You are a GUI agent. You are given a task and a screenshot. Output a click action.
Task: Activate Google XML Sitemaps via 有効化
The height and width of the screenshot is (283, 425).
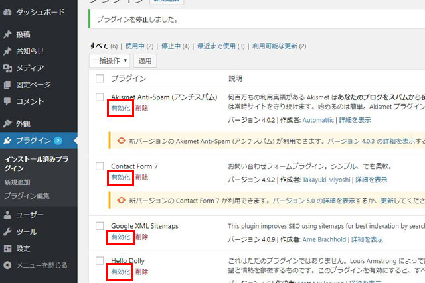(x=121, y=237)
